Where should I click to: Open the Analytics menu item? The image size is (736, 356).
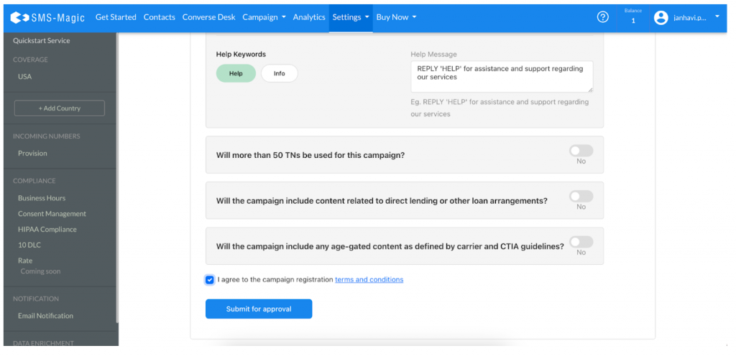click(309, 17)
